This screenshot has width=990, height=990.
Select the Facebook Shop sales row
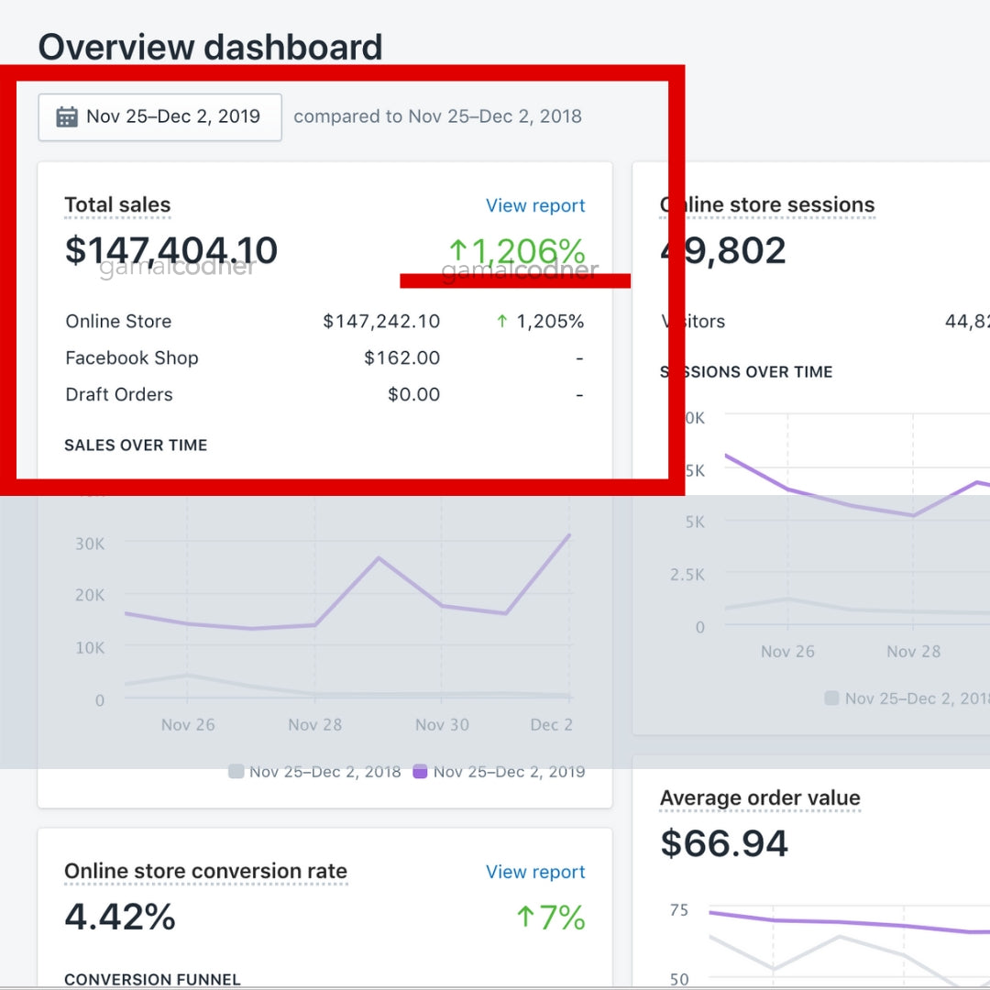[x=132, y=358]
